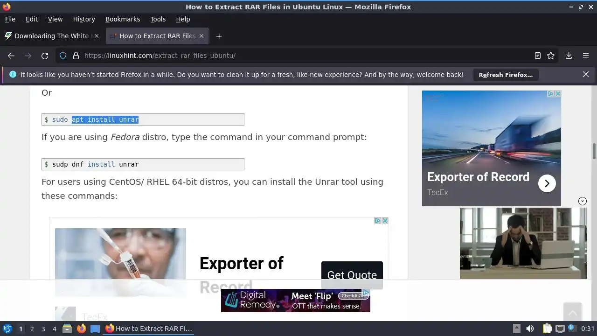Select the How to Extract RAR Files tab

[157, 36]
